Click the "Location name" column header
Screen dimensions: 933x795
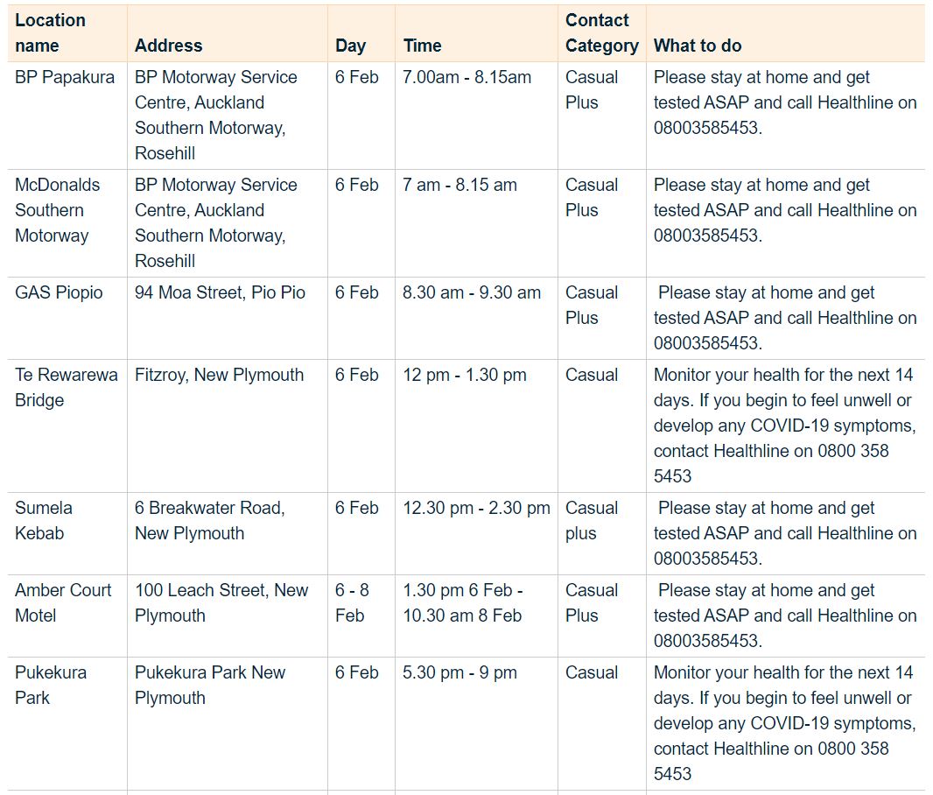click(51, 32)
